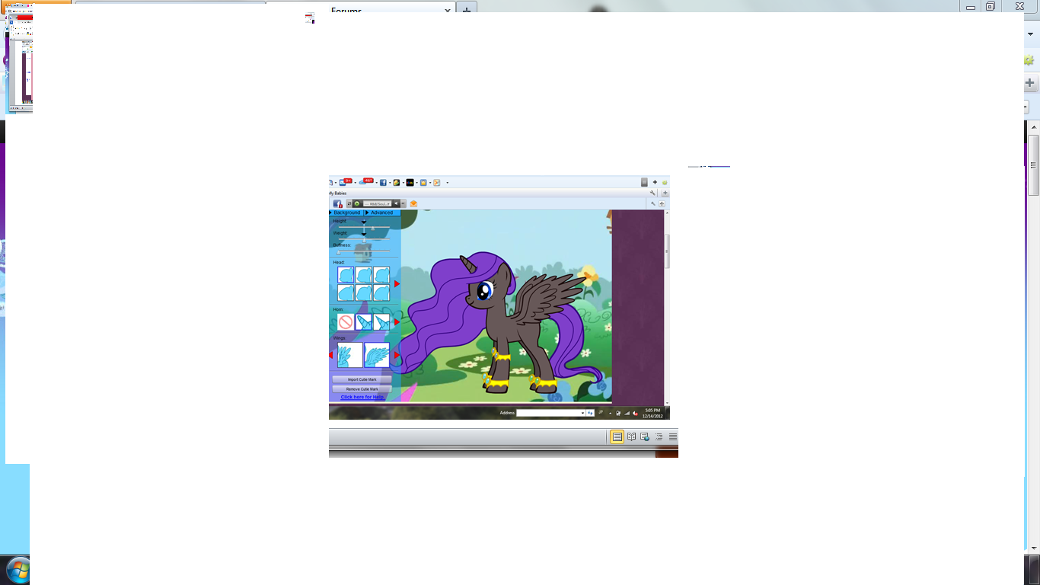Screen dimensions: 1040x585
Task: Select the My Babies tab
Action: (337, 193)
